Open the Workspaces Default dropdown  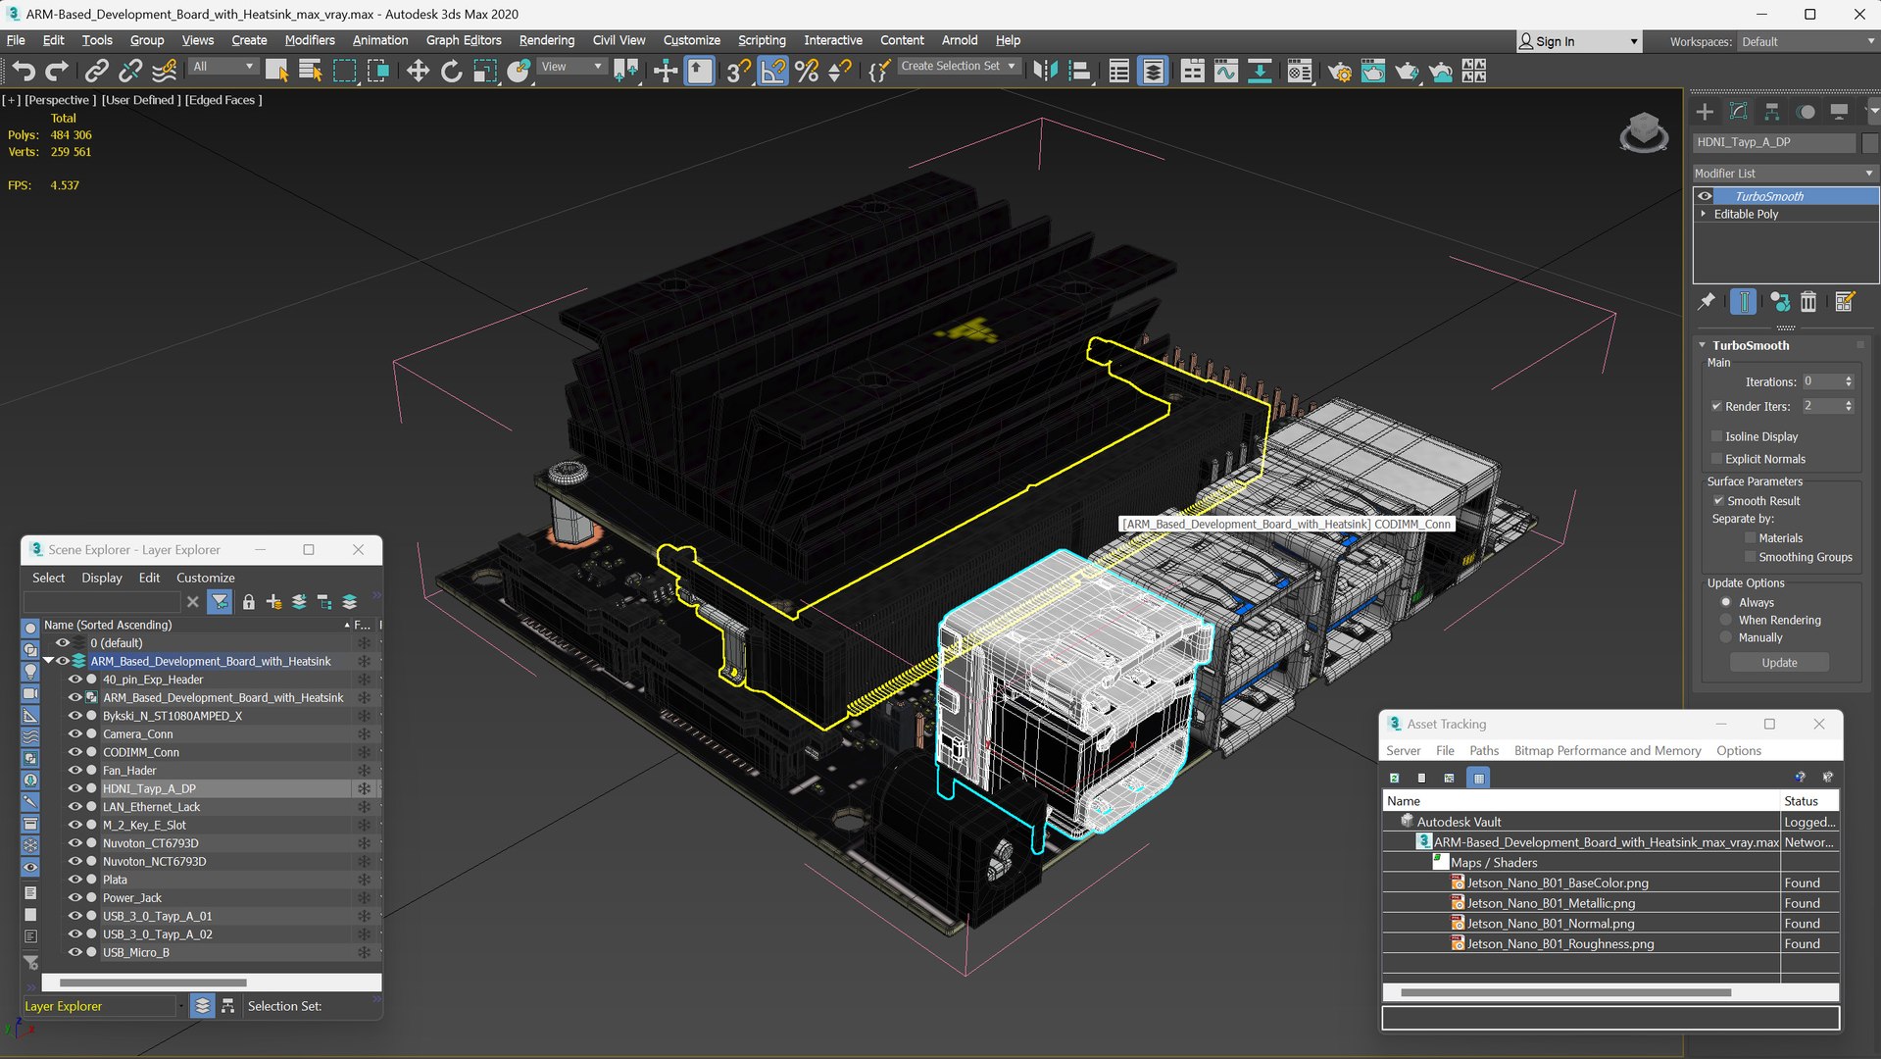pyautogui.click(x=1807, y=42)
